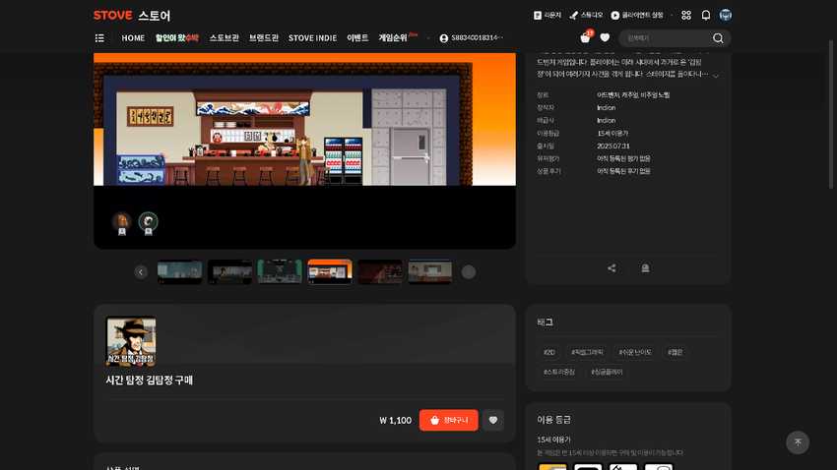Open the four-circle apps grid icon

pyautogui.click(x=686, y=16)
